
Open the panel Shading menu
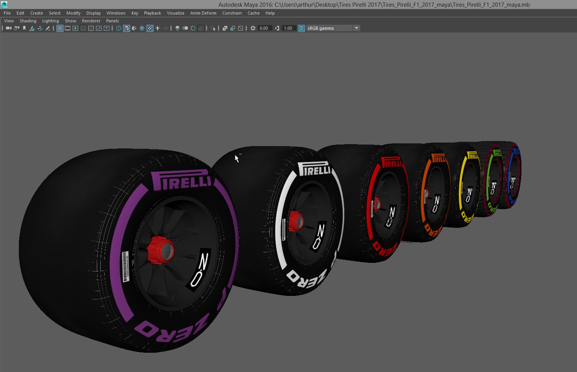click(28, 21)
